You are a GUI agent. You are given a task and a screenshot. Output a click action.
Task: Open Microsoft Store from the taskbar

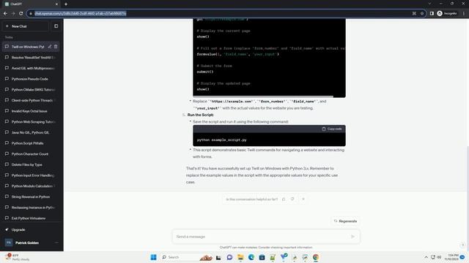262,257
